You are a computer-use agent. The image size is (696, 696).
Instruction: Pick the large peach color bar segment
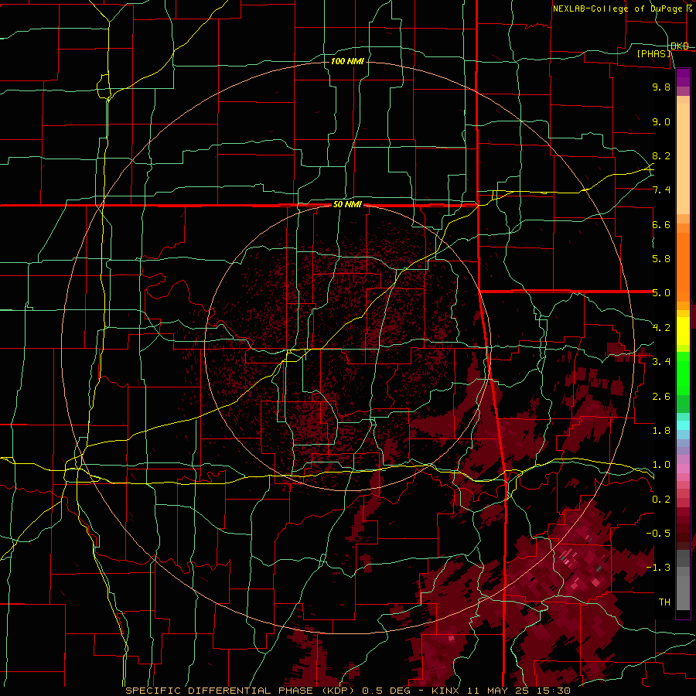click(x=683, y=159)
